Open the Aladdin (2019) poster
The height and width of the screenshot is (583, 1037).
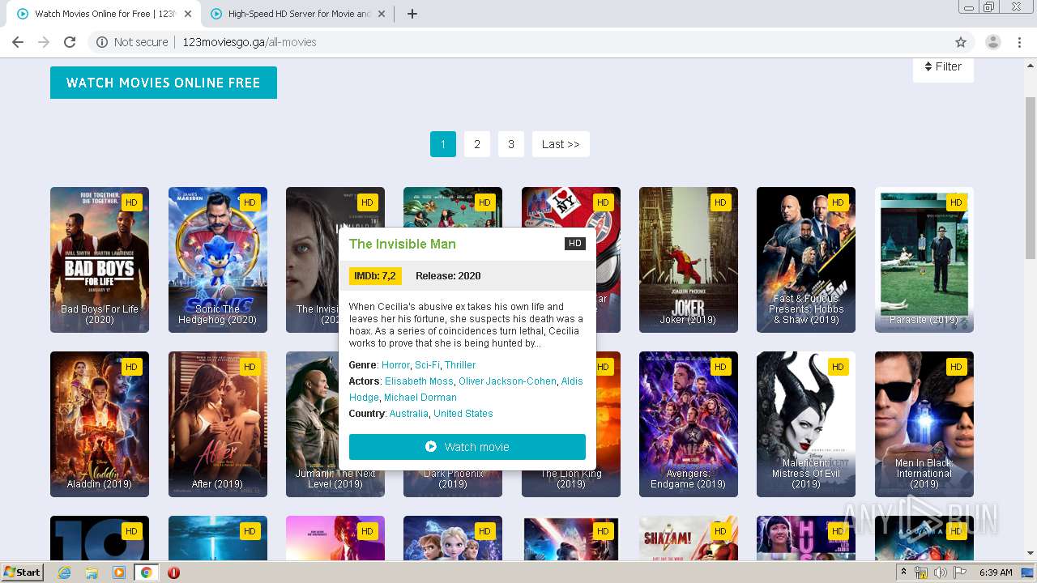(100, 424)
